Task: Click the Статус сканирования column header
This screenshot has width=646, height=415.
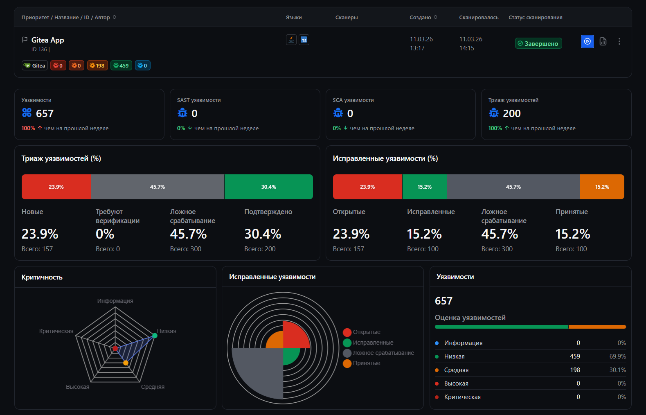Action: (x=536, y=17)
